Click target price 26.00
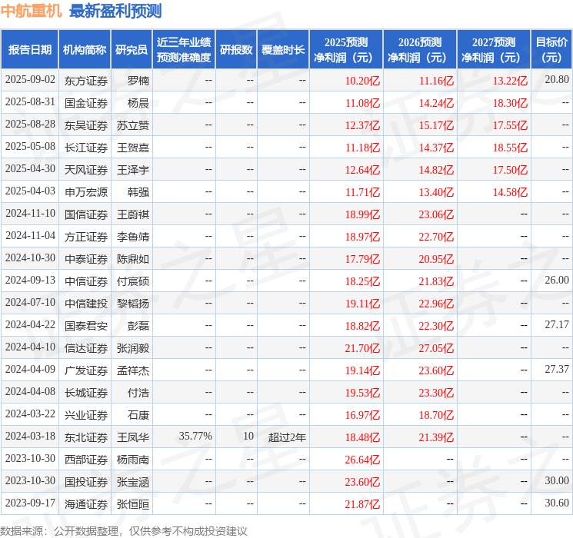 [x=557, y=280]
